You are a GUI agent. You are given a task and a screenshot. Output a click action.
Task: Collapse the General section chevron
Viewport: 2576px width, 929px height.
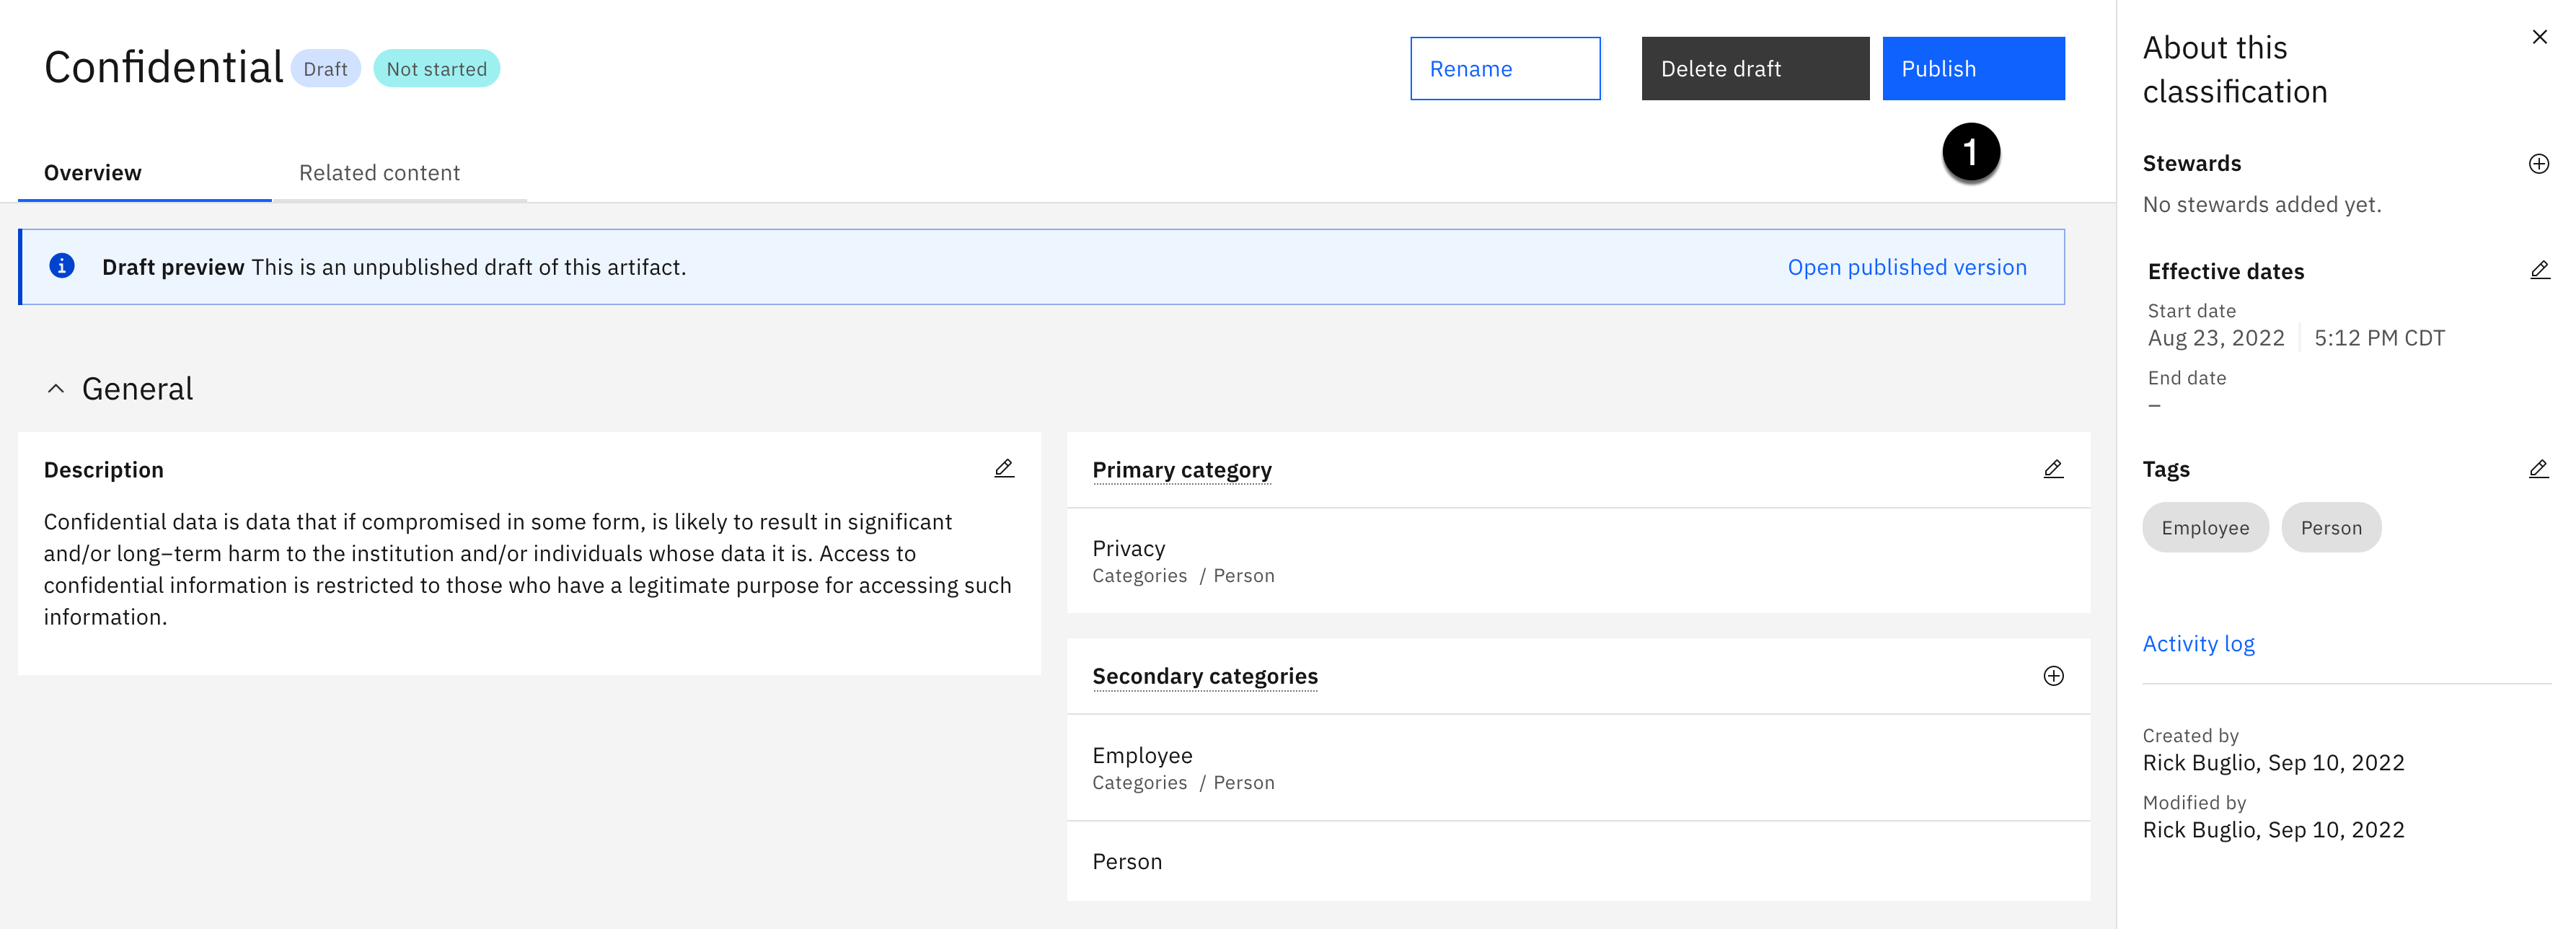[x=56, y=388]
